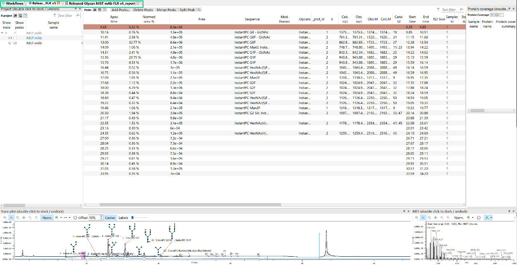Click funnel icon beside peaks table Text filter
The height and width of the screenshot is (265, 517).
[x=438, y=10]
